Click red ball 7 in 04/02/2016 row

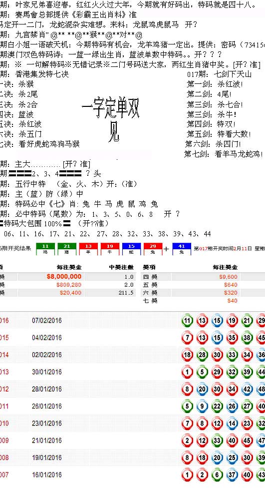187,338
